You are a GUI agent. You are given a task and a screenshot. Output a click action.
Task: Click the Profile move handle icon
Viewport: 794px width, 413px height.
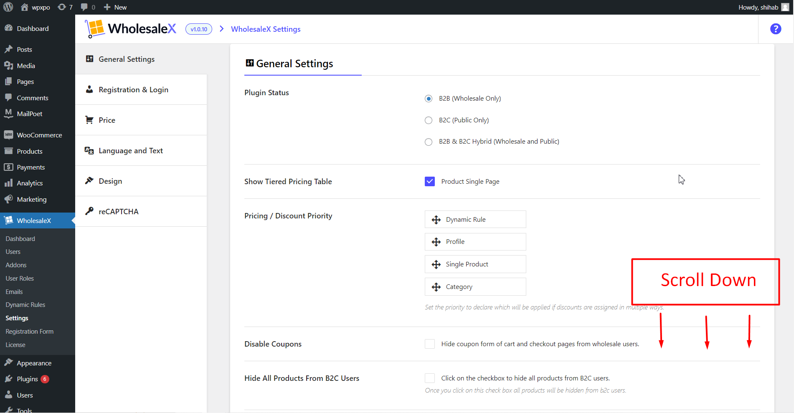click(x=436, y=242)
